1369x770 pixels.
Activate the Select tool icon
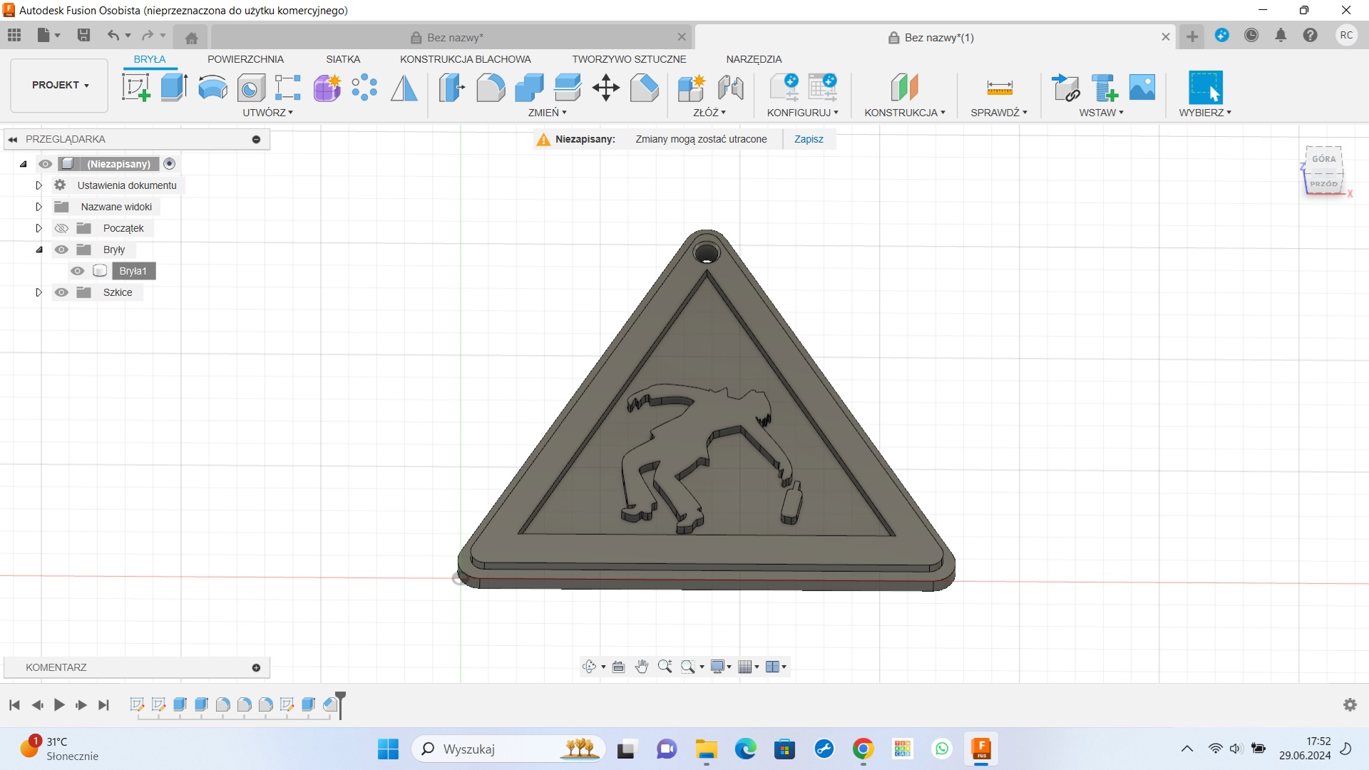coord(1206,88)
